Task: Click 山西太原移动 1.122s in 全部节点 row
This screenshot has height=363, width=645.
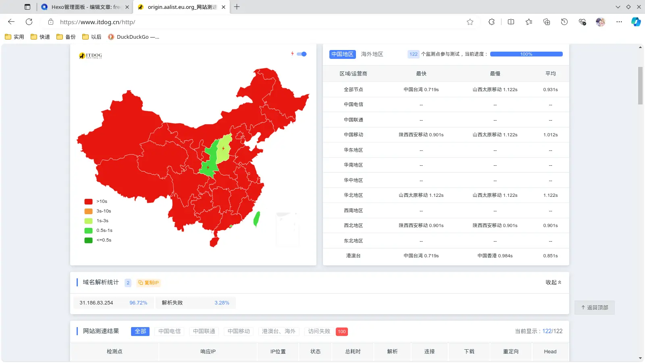Action: (495, 90)
